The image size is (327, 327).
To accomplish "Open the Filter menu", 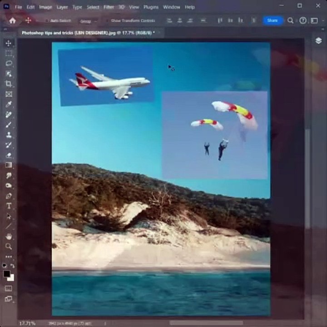I will [x=109, y=7].
